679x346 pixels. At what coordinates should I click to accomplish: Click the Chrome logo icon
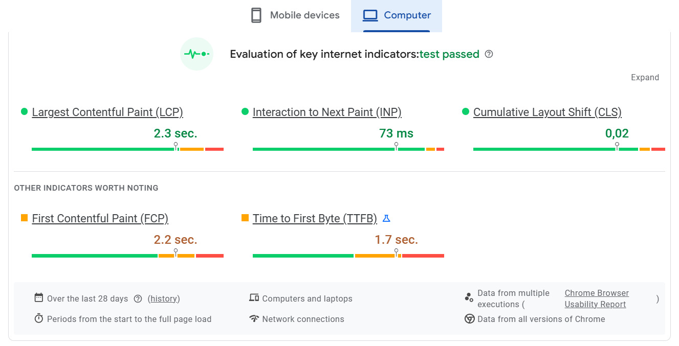coord(469,319)
